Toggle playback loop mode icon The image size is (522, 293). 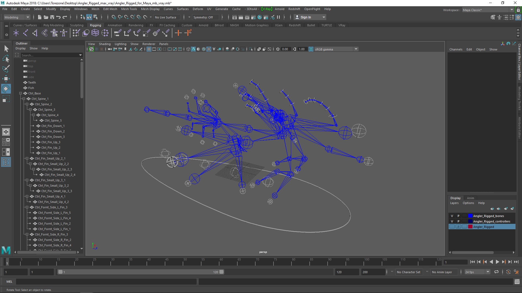496,272
